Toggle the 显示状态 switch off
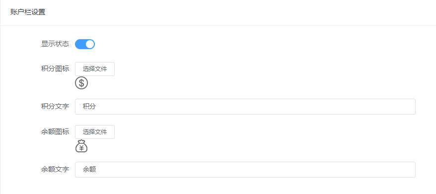The image size is (436, 194). click(x=85, y=44)
